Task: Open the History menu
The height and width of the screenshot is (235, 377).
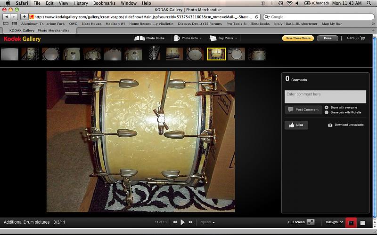Action: click(81, 3)
